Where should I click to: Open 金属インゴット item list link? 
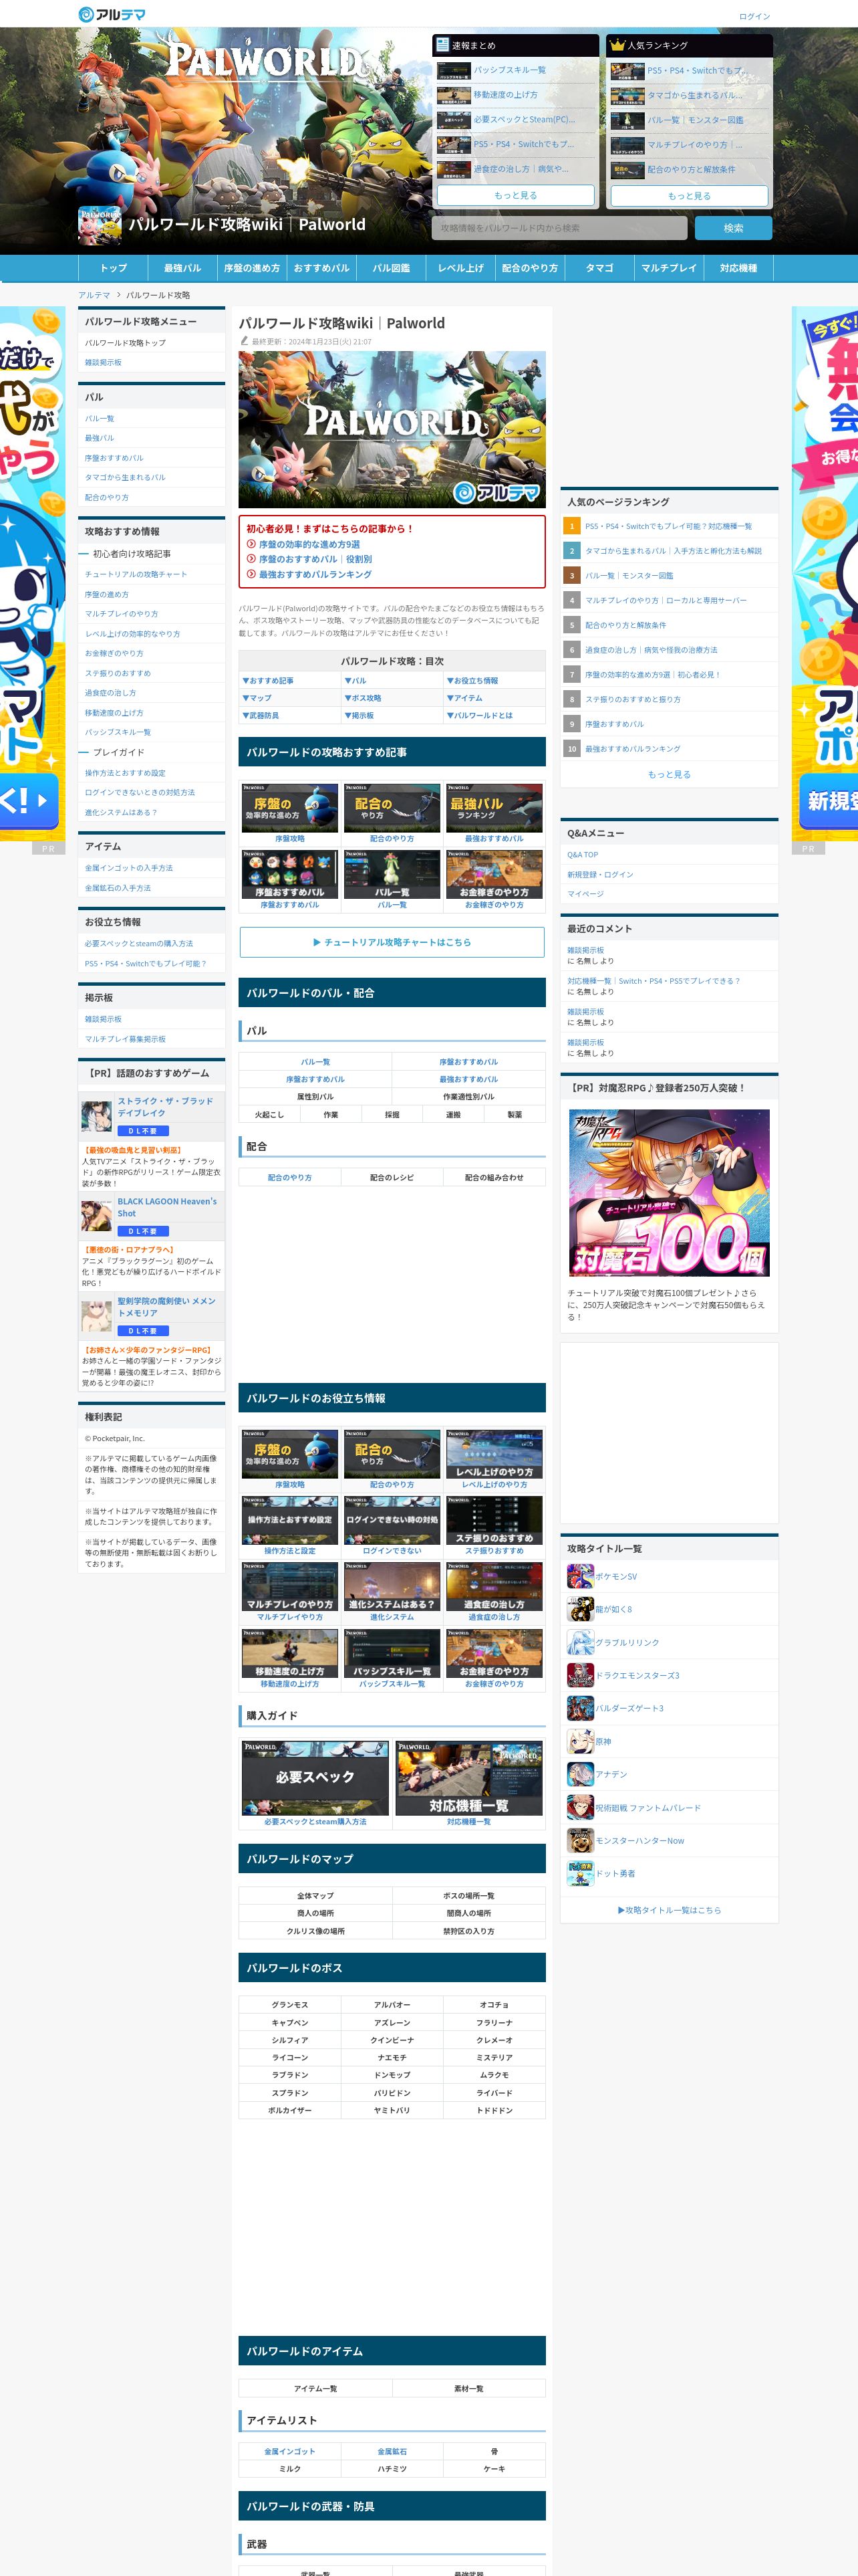(289, 2451)
